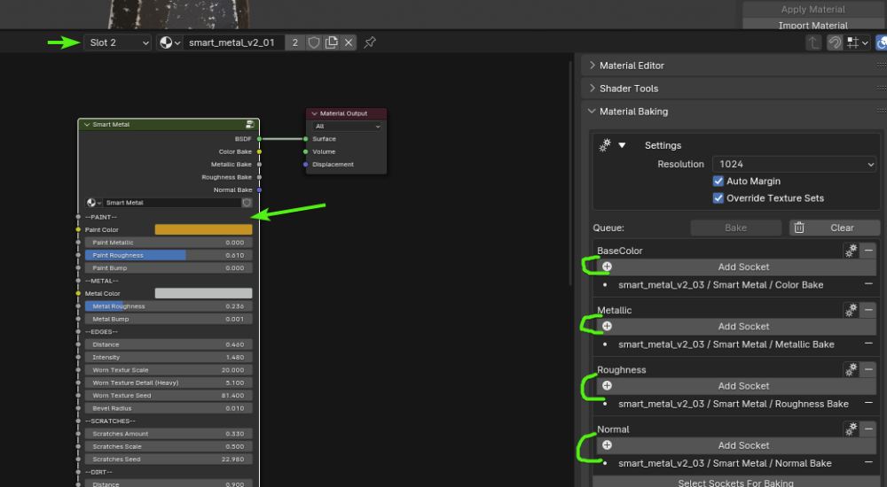Toggle fake user shield inside Smart Metal node
This screenshot has height=487, width=887.
tap(247, 202)
